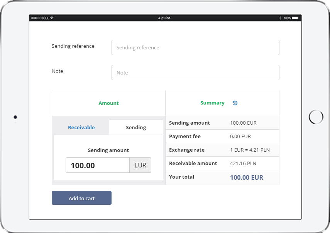Click the refresh summary history icon
The image size is (330, 233).
(x=235, y=103)
